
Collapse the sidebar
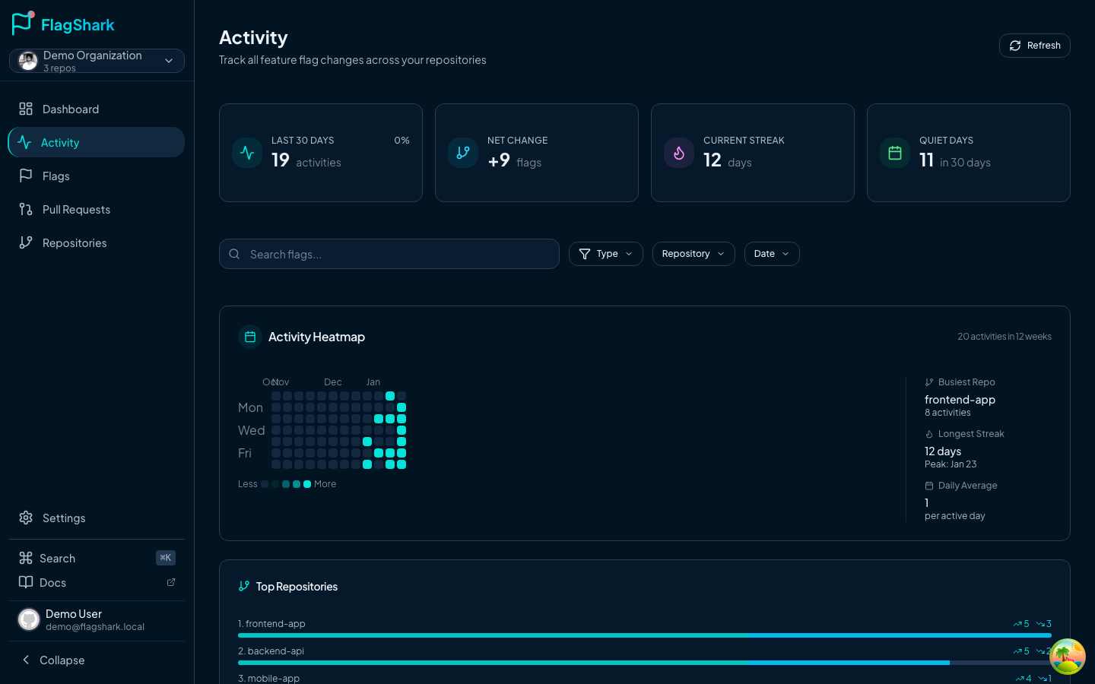pyautogui.click(x=61, y=660)
